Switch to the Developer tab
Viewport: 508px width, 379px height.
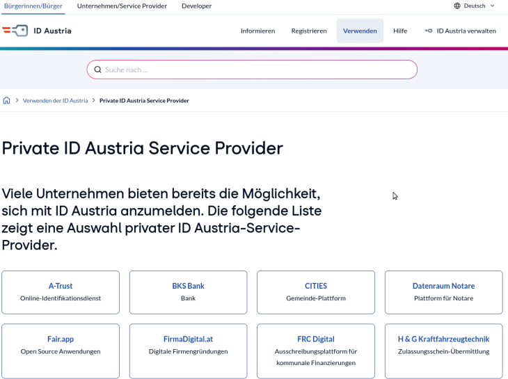pyautogui.click(x=196, y=6)
